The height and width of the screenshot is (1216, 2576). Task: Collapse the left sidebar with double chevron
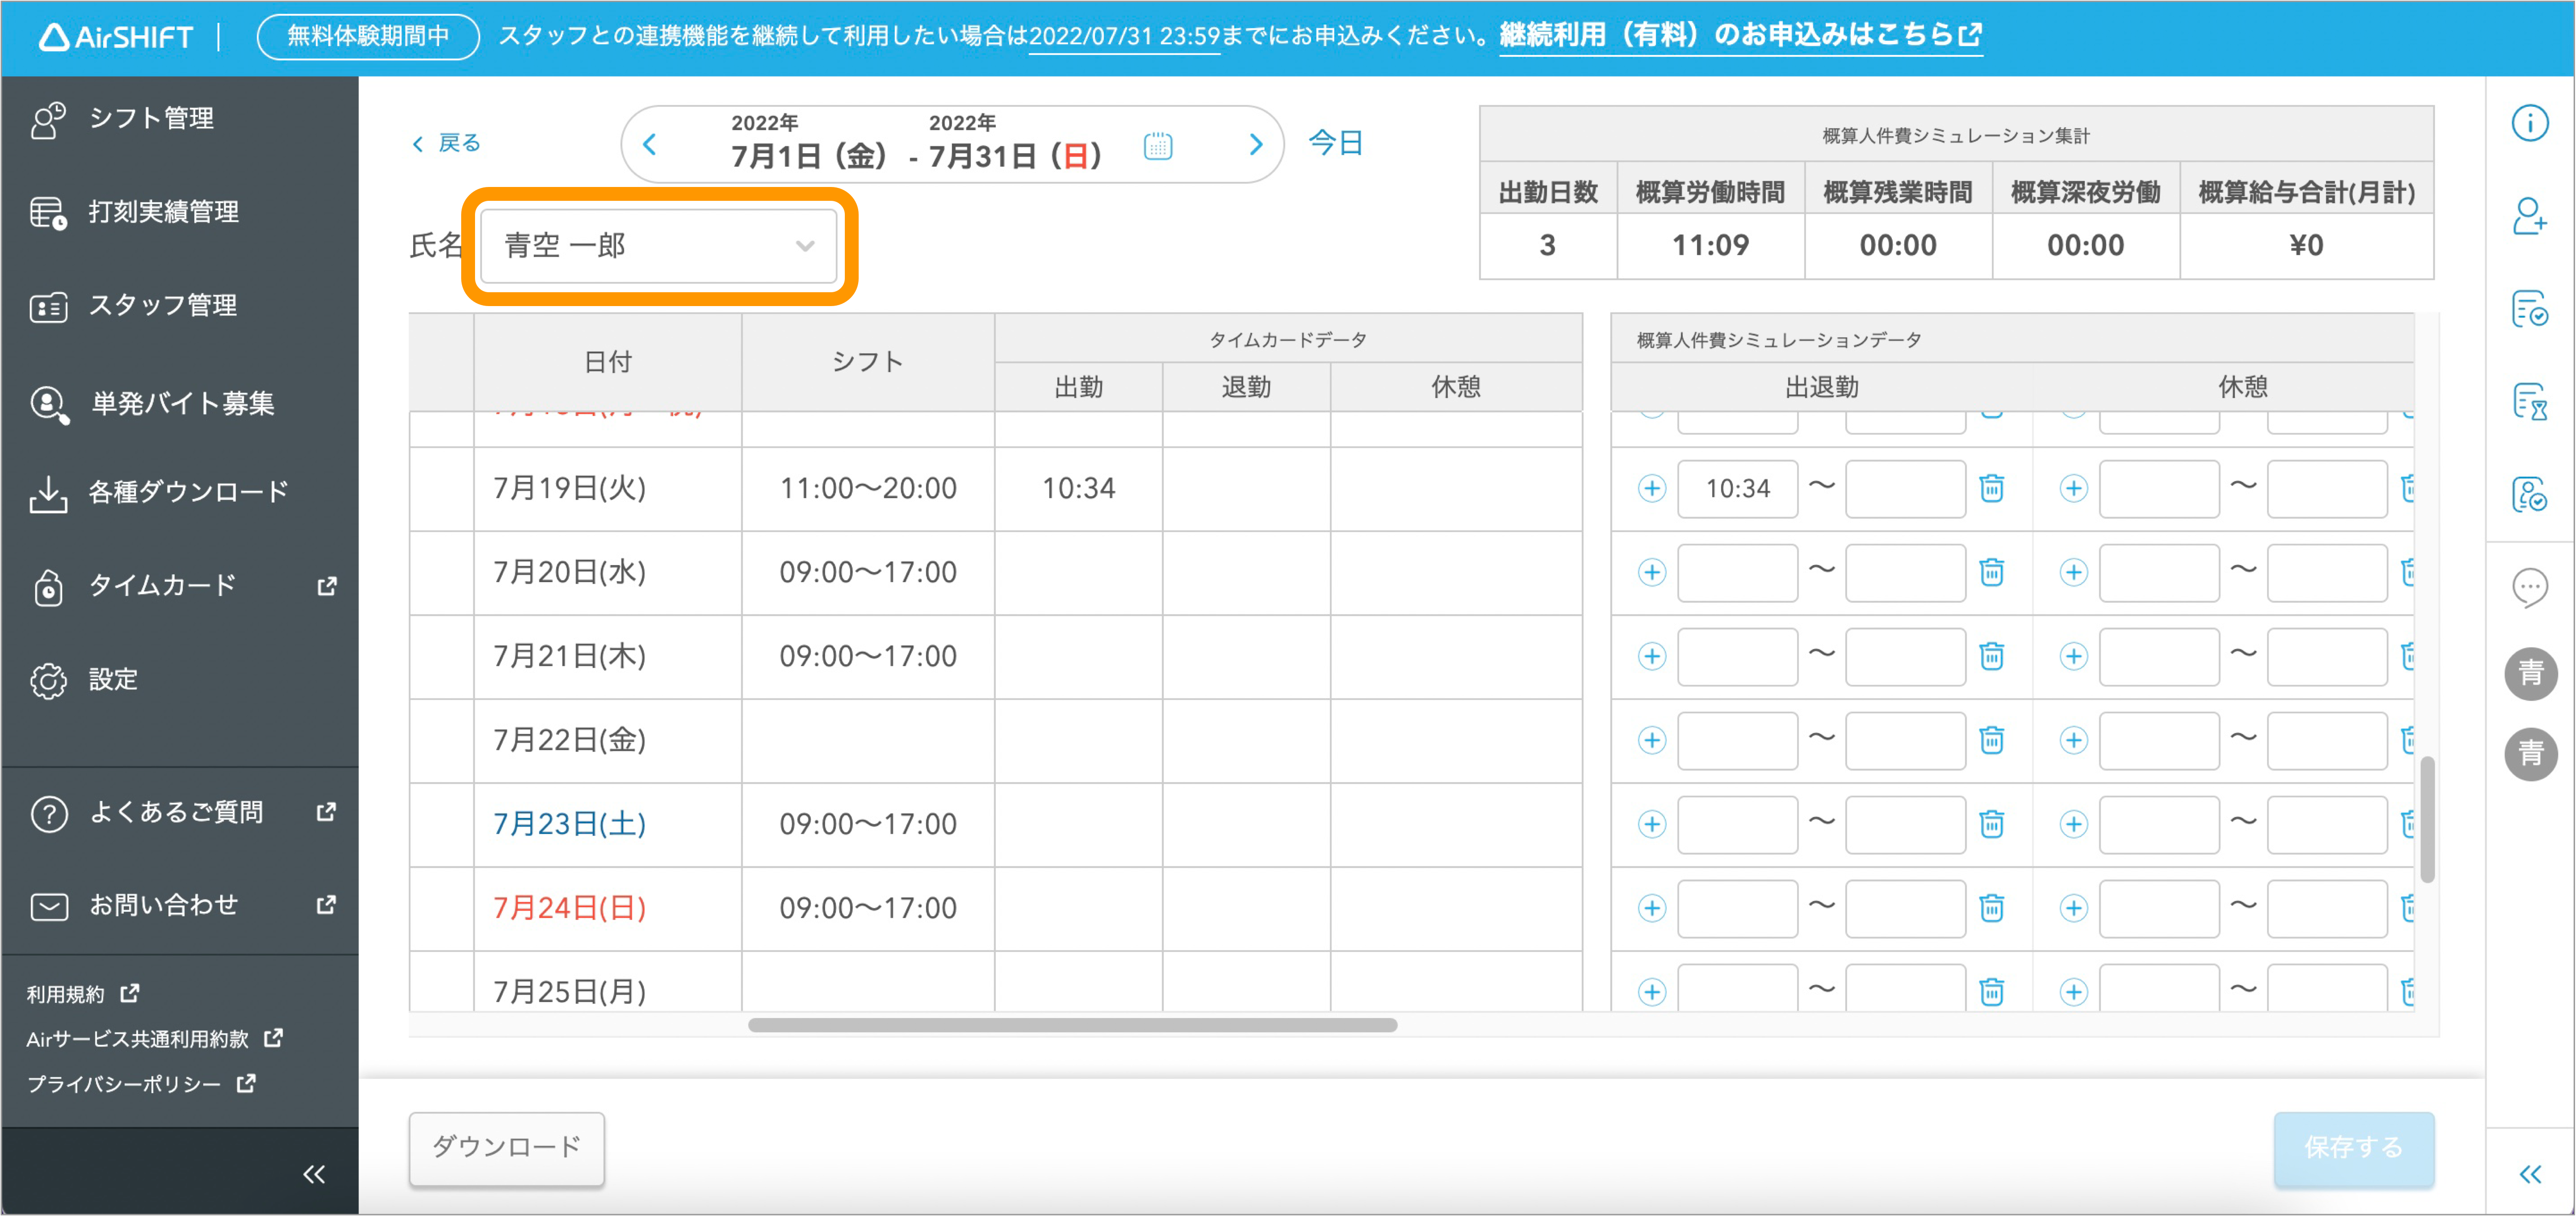[314, 1174]
